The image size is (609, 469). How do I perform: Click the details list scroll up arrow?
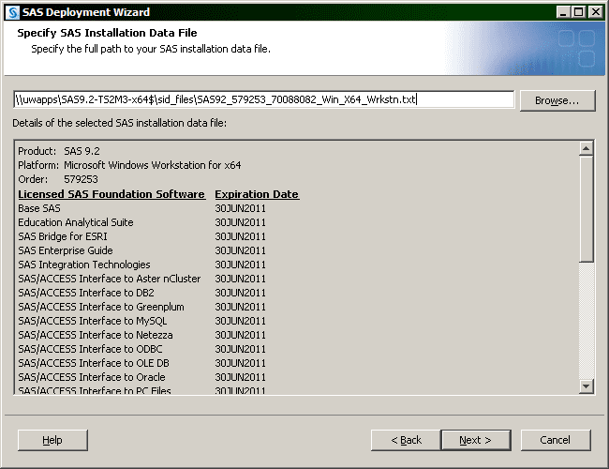coord(586,148)
